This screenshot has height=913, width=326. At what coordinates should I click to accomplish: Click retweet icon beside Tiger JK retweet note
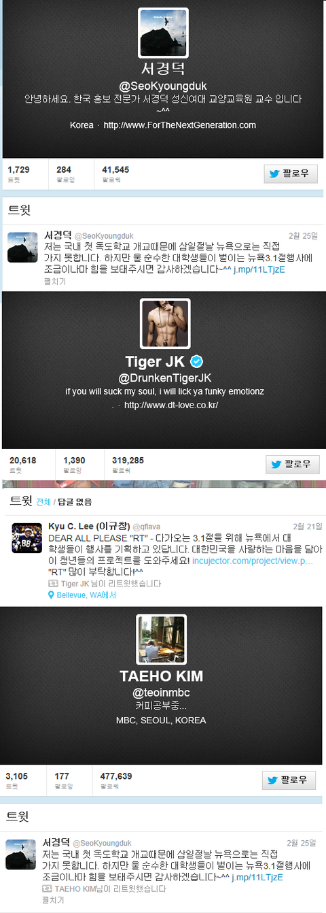pyautogui.click(x=54, y=584)
